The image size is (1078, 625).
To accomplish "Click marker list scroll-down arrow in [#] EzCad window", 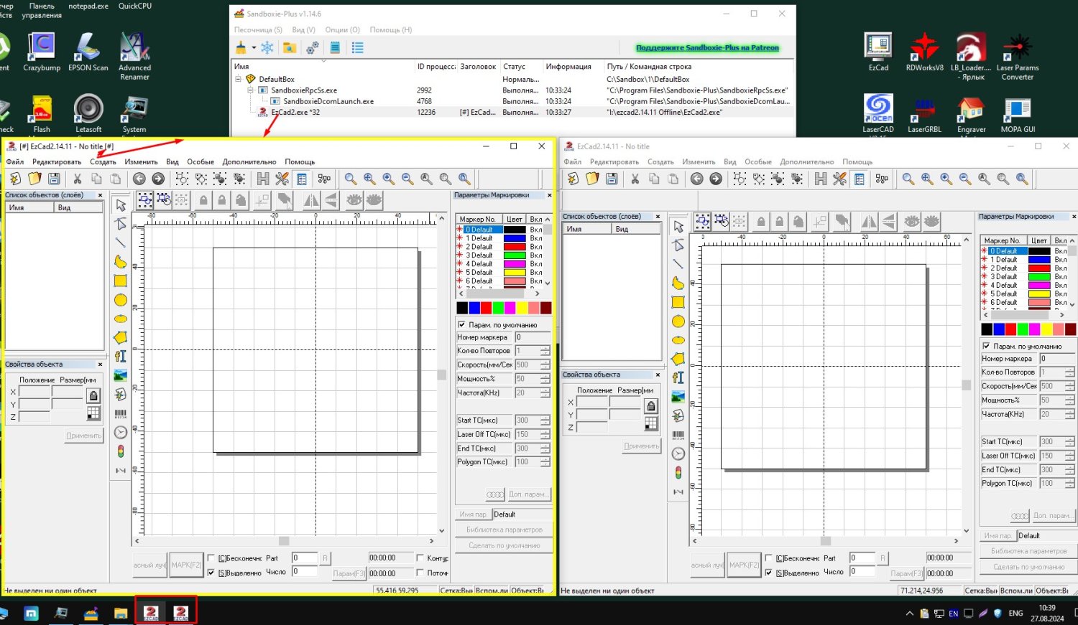I will [x=548, y=283].
